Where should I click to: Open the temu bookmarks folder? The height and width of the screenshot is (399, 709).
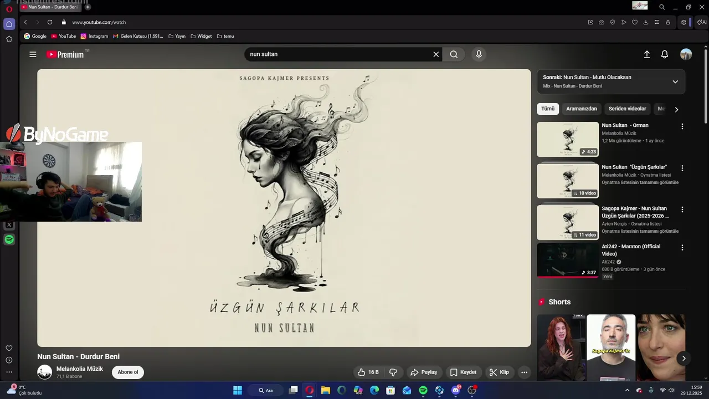(x=225, y=36)
